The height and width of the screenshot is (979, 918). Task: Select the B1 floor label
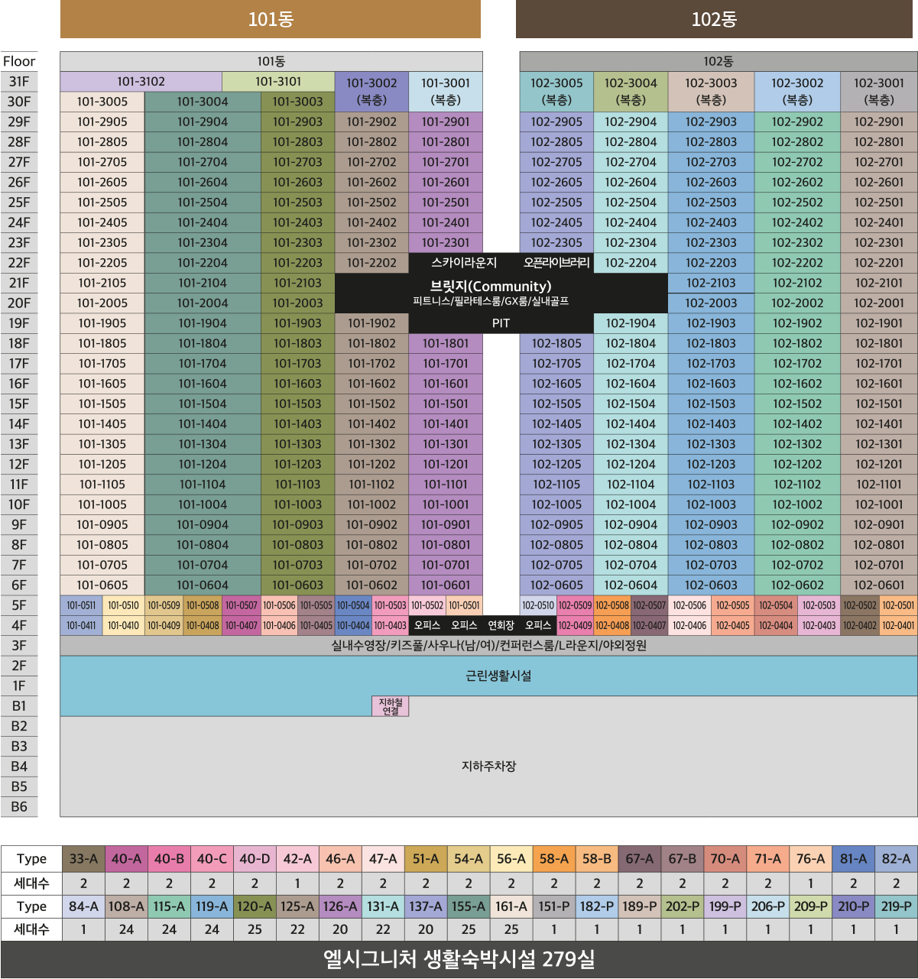(x=19, y=706)
